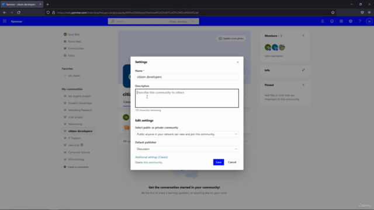Open the app launcher waffle icon
The width and height of the screenshot is (374, 210).
5,22
